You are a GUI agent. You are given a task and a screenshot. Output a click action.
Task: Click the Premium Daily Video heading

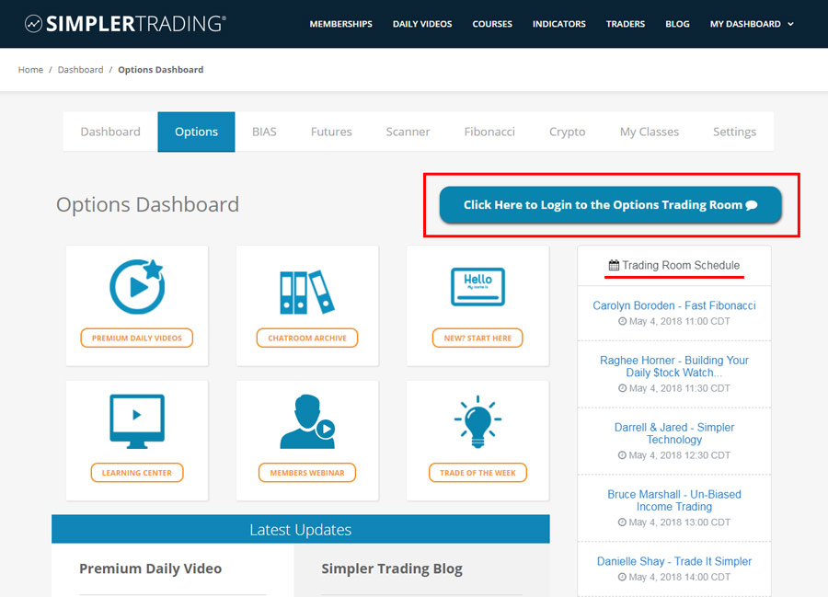pyautogui.click(x=151, y=568)
